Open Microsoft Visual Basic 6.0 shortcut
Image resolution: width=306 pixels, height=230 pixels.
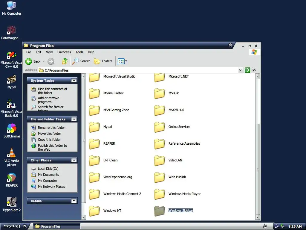(12, 108)
